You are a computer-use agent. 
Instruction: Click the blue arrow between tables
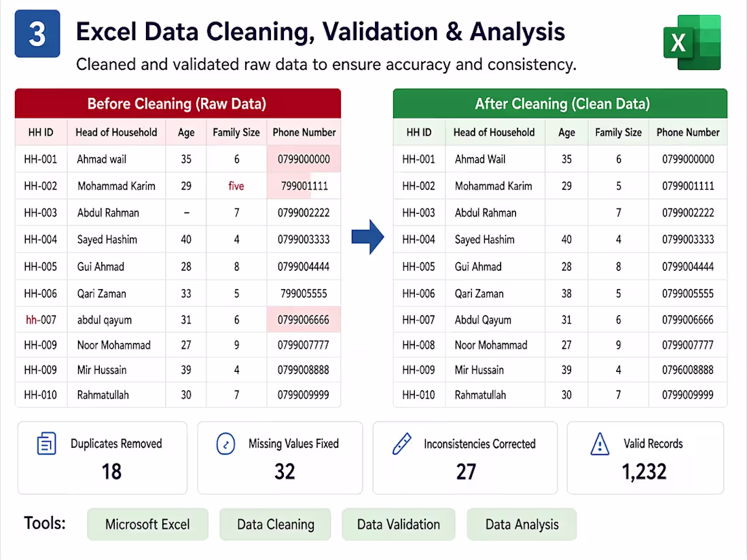(x=367, y=237)
